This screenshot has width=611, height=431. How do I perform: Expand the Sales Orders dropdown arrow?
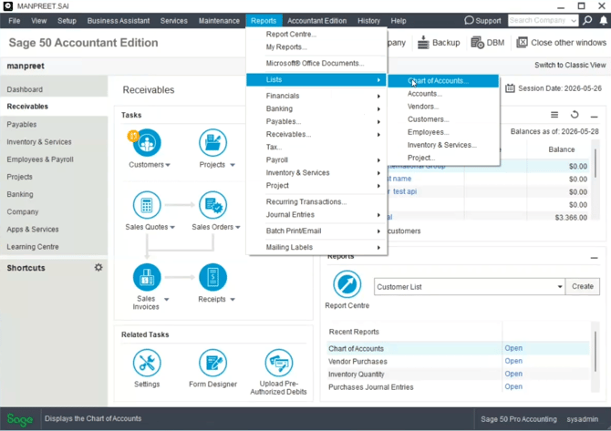pyautogui.click(x=238, y=228)
